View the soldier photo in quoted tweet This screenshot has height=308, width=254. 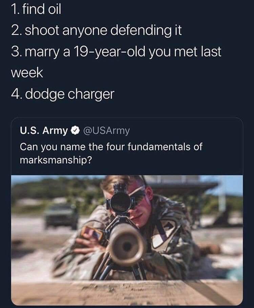pos(127,240)
